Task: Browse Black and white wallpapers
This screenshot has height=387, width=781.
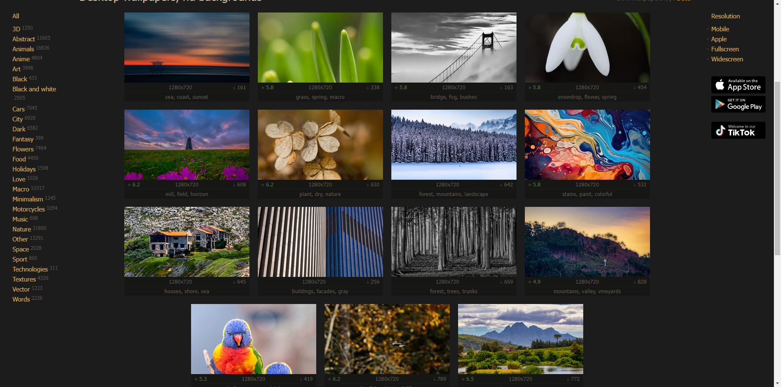Action: pos(34,89)
